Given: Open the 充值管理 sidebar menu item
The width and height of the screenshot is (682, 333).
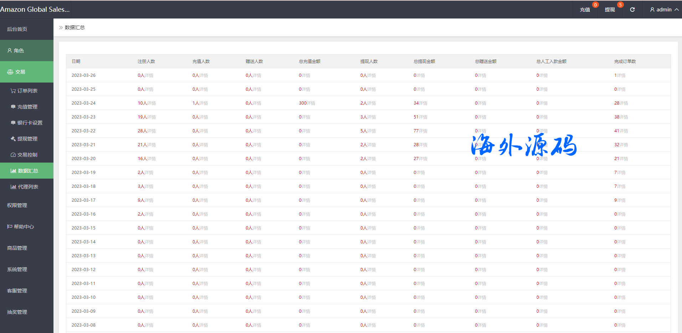Looking at the screenshot, I should click(27, 107).
